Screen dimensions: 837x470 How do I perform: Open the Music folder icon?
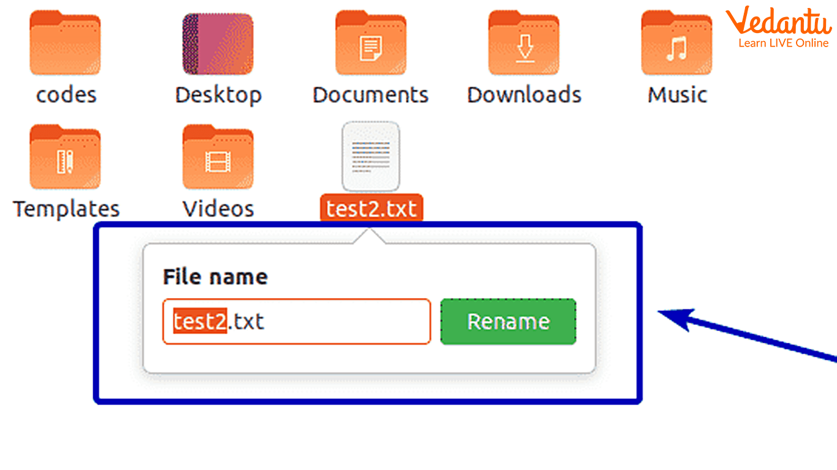(676, 44)
